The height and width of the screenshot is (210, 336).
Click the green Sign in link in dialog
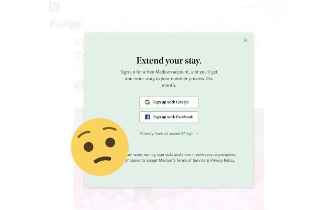point(192,133)
